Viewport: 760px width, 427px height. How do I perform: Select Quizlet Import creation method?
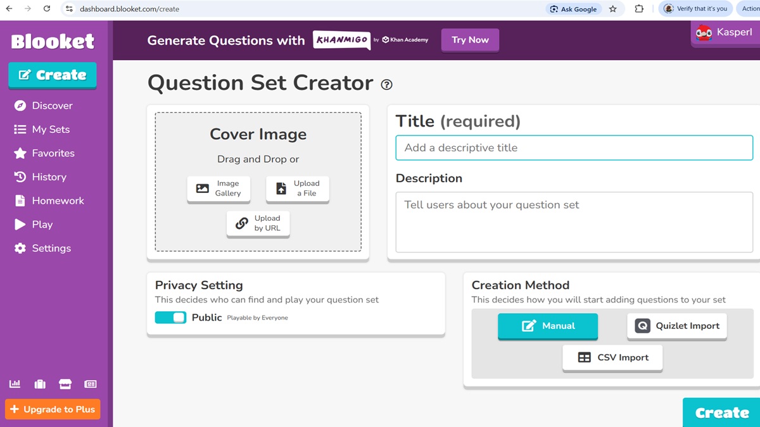pyautogui.click(x=677, y=326)
